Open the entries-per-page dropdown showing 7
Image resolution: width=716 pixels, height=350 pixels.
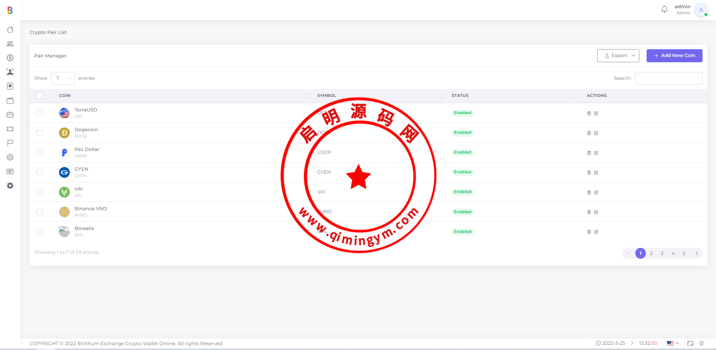tap(63, 78)
